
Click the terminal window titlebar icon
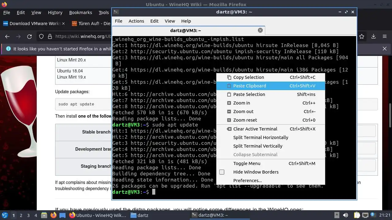point(116,12)
